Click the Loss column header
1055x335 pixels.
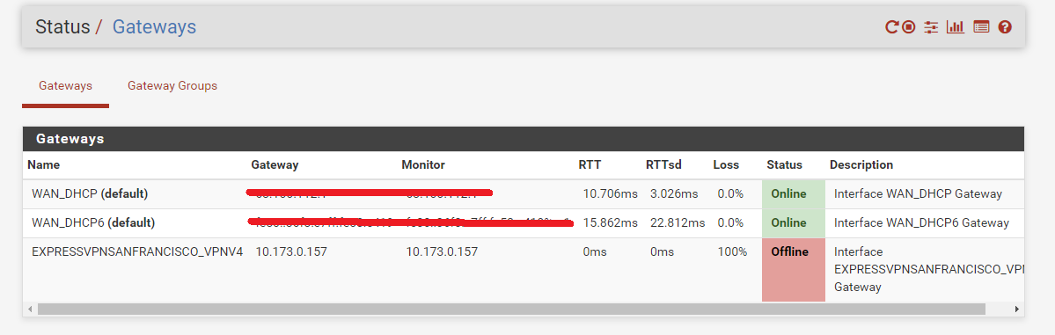click(x=726, y=164)
